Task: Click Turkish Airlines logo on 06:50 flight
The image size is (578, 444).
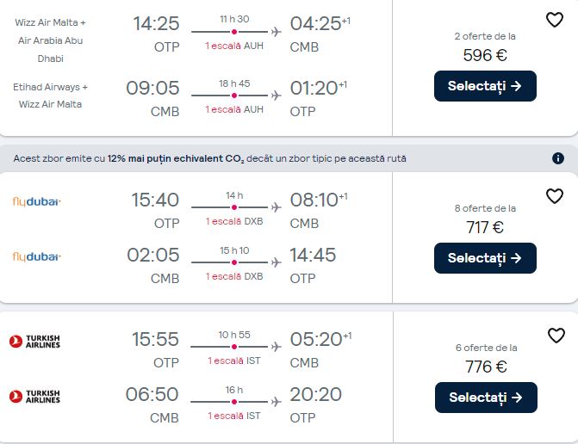Action: 35,396
